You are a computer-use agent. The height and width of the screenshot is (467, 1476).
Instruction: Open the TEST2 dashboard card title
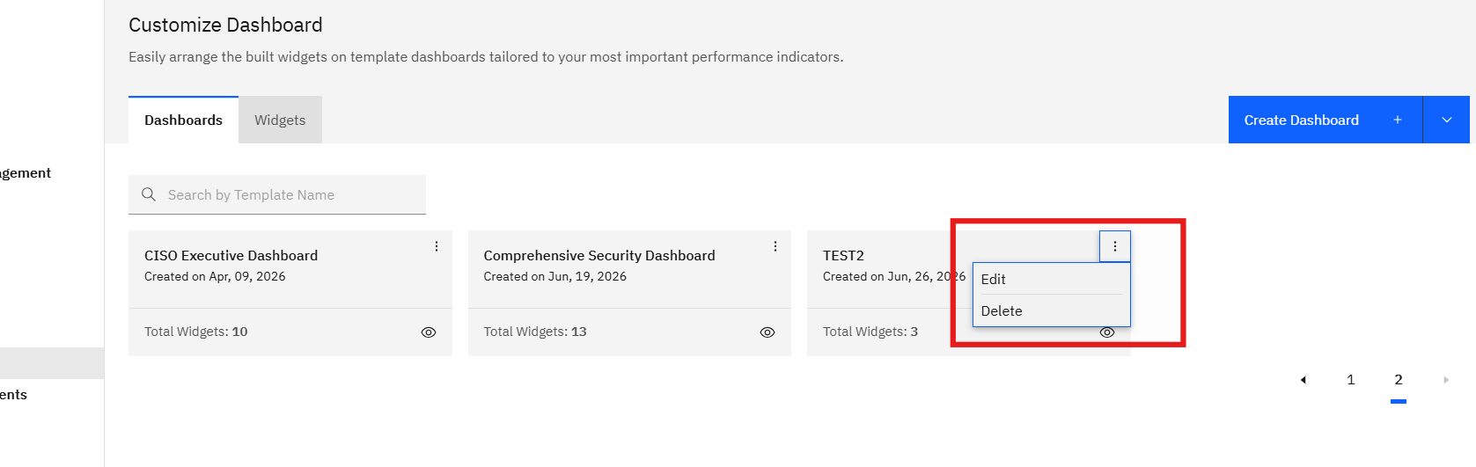[843, 255]
